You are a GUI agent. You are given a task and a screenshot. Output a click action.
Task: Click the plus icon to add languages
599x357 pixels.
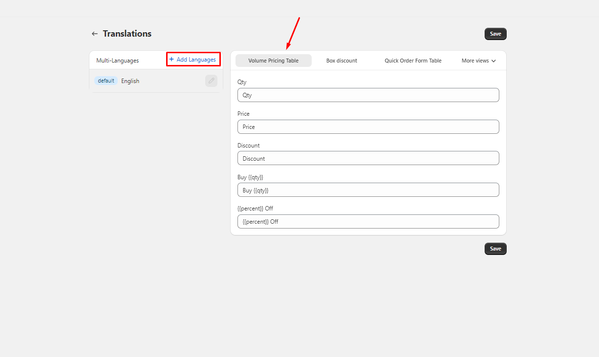[x=171, y=60]
